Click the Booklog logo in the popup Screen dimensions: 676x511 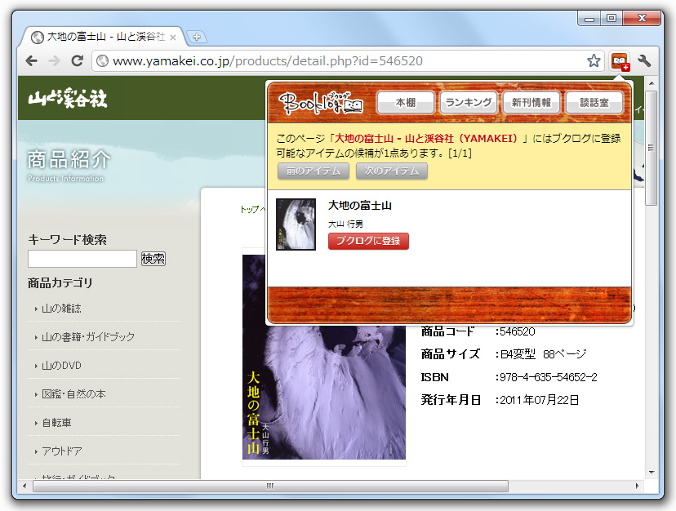[x=321, y=103]
